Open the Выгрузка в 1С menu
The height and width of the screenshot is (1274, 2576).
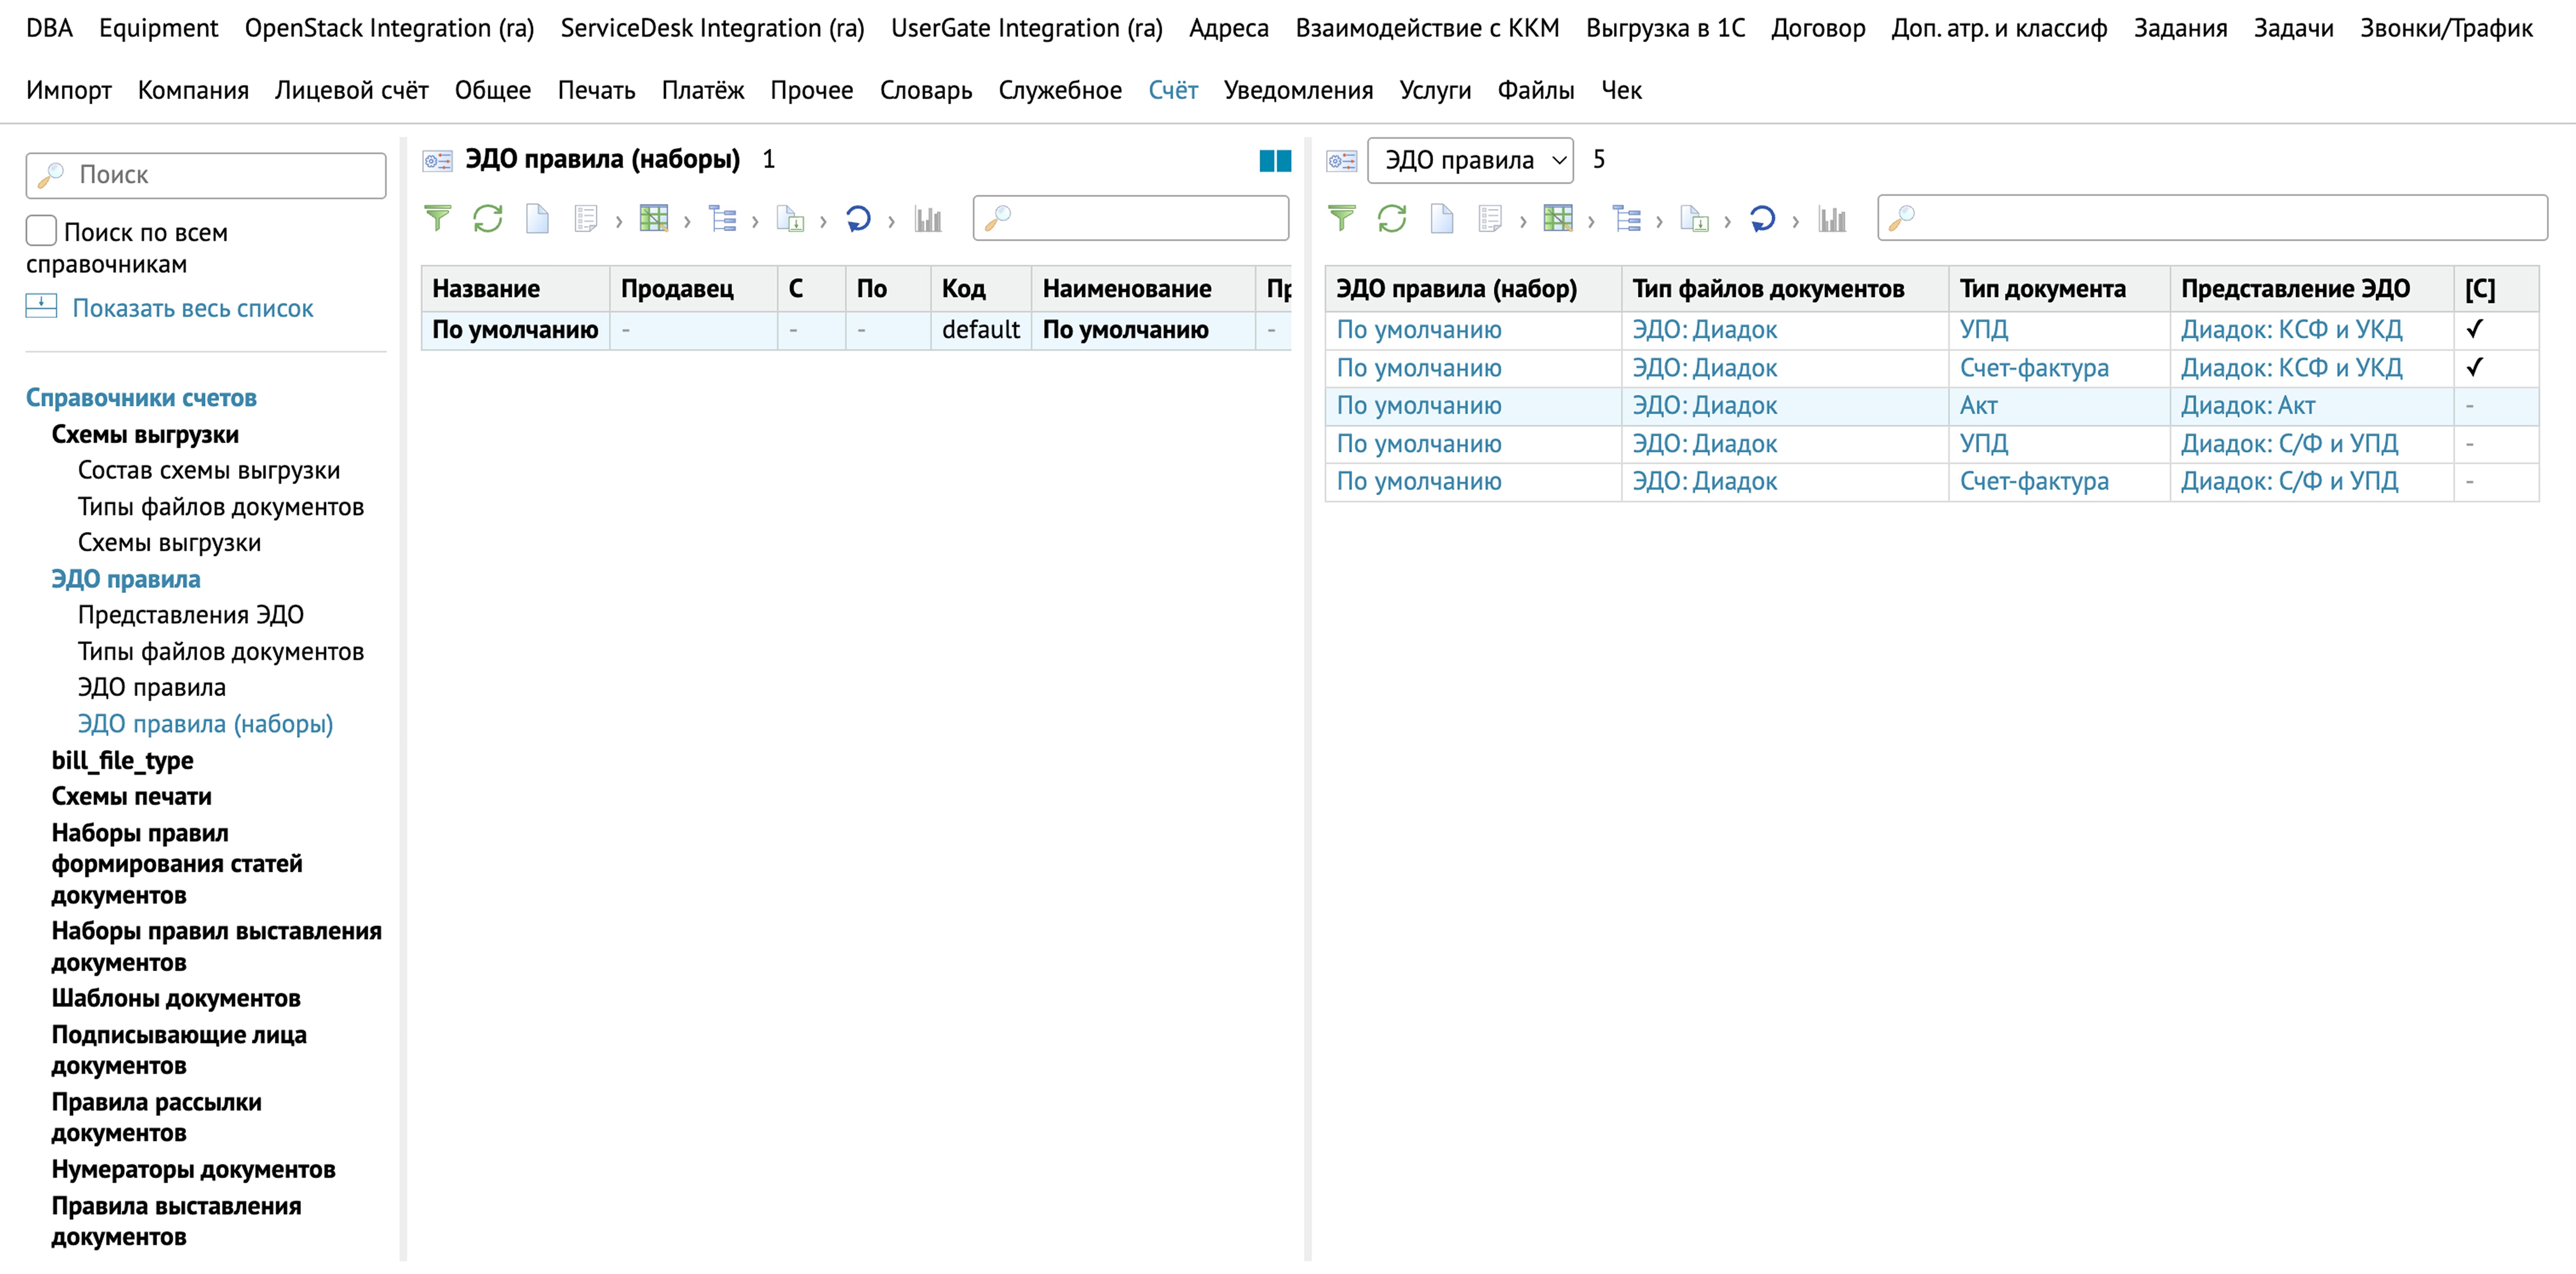(1665, 28)
